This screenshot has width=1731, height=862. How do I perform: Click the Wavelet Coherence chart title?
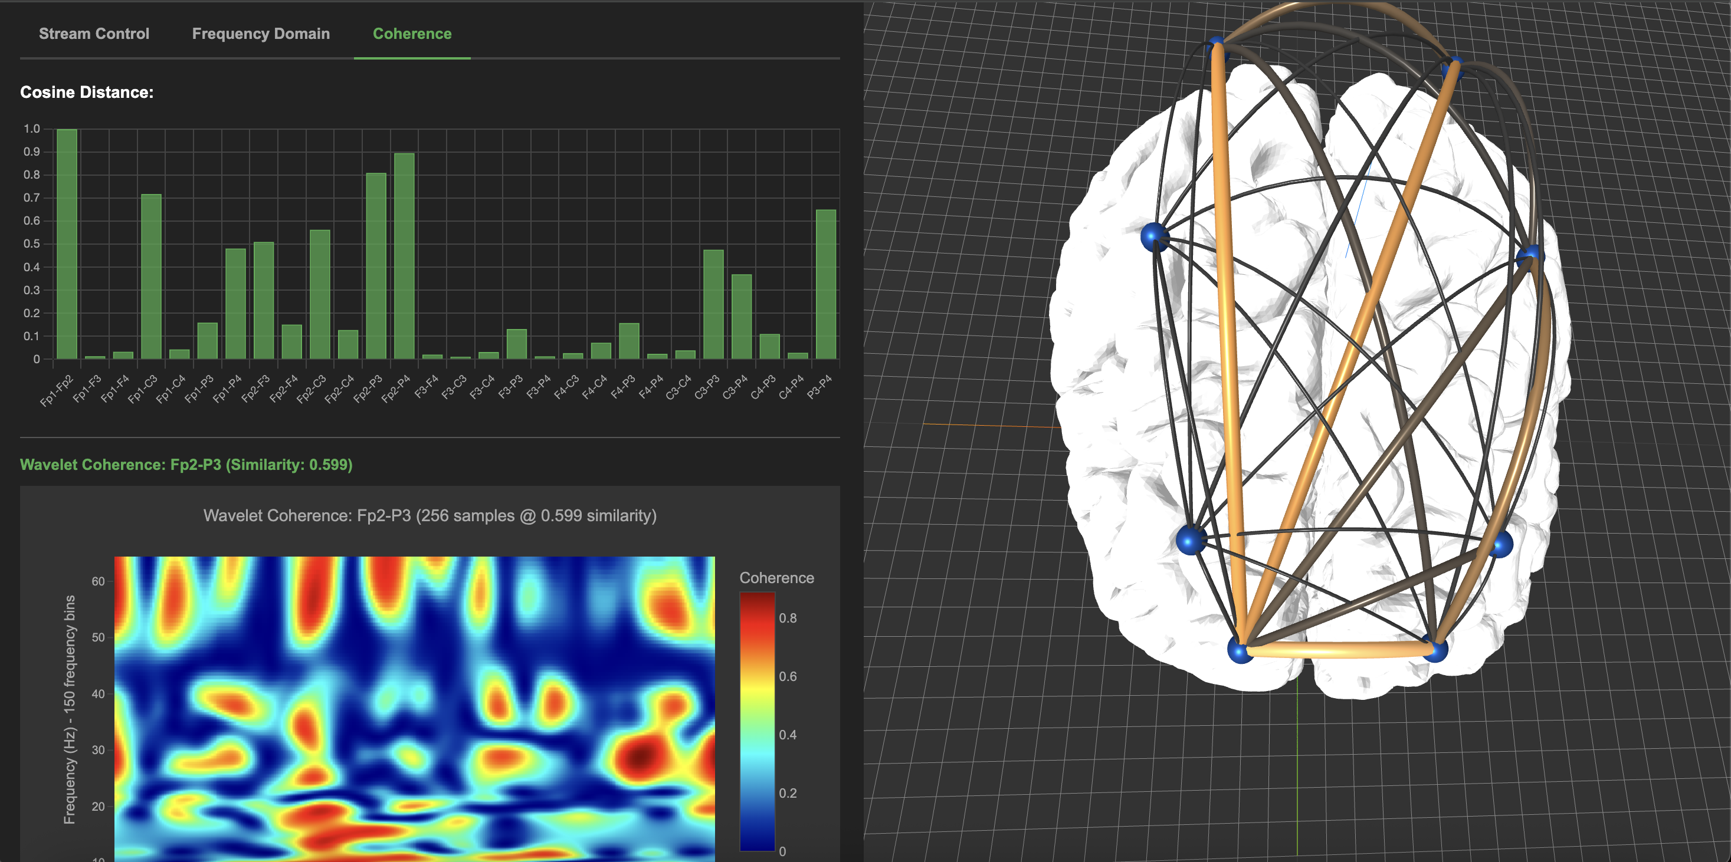pyautogui.click(x=430, y=515)
